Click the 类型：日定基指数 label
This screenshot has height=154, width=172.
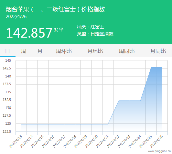pyautogui.click(x=95, y=34)
